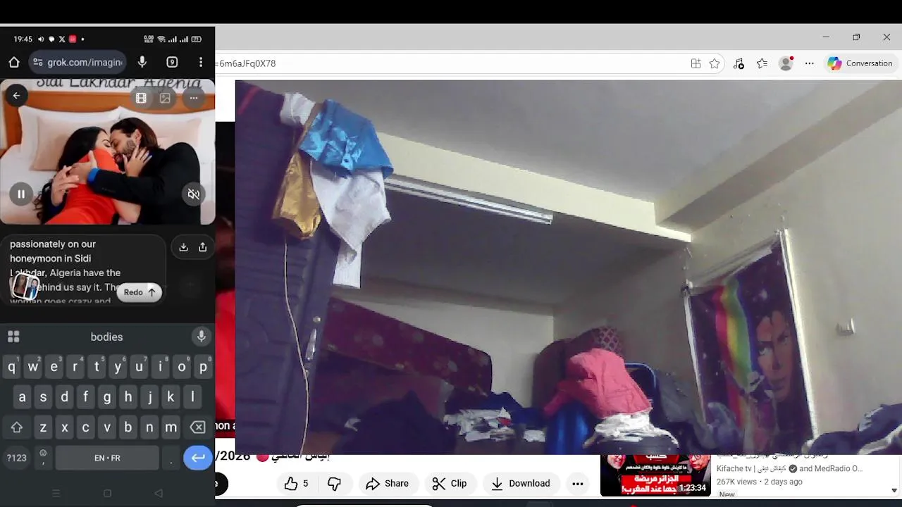Unmute the Grok generated video
902x507 pixels.
pos(194,194)
